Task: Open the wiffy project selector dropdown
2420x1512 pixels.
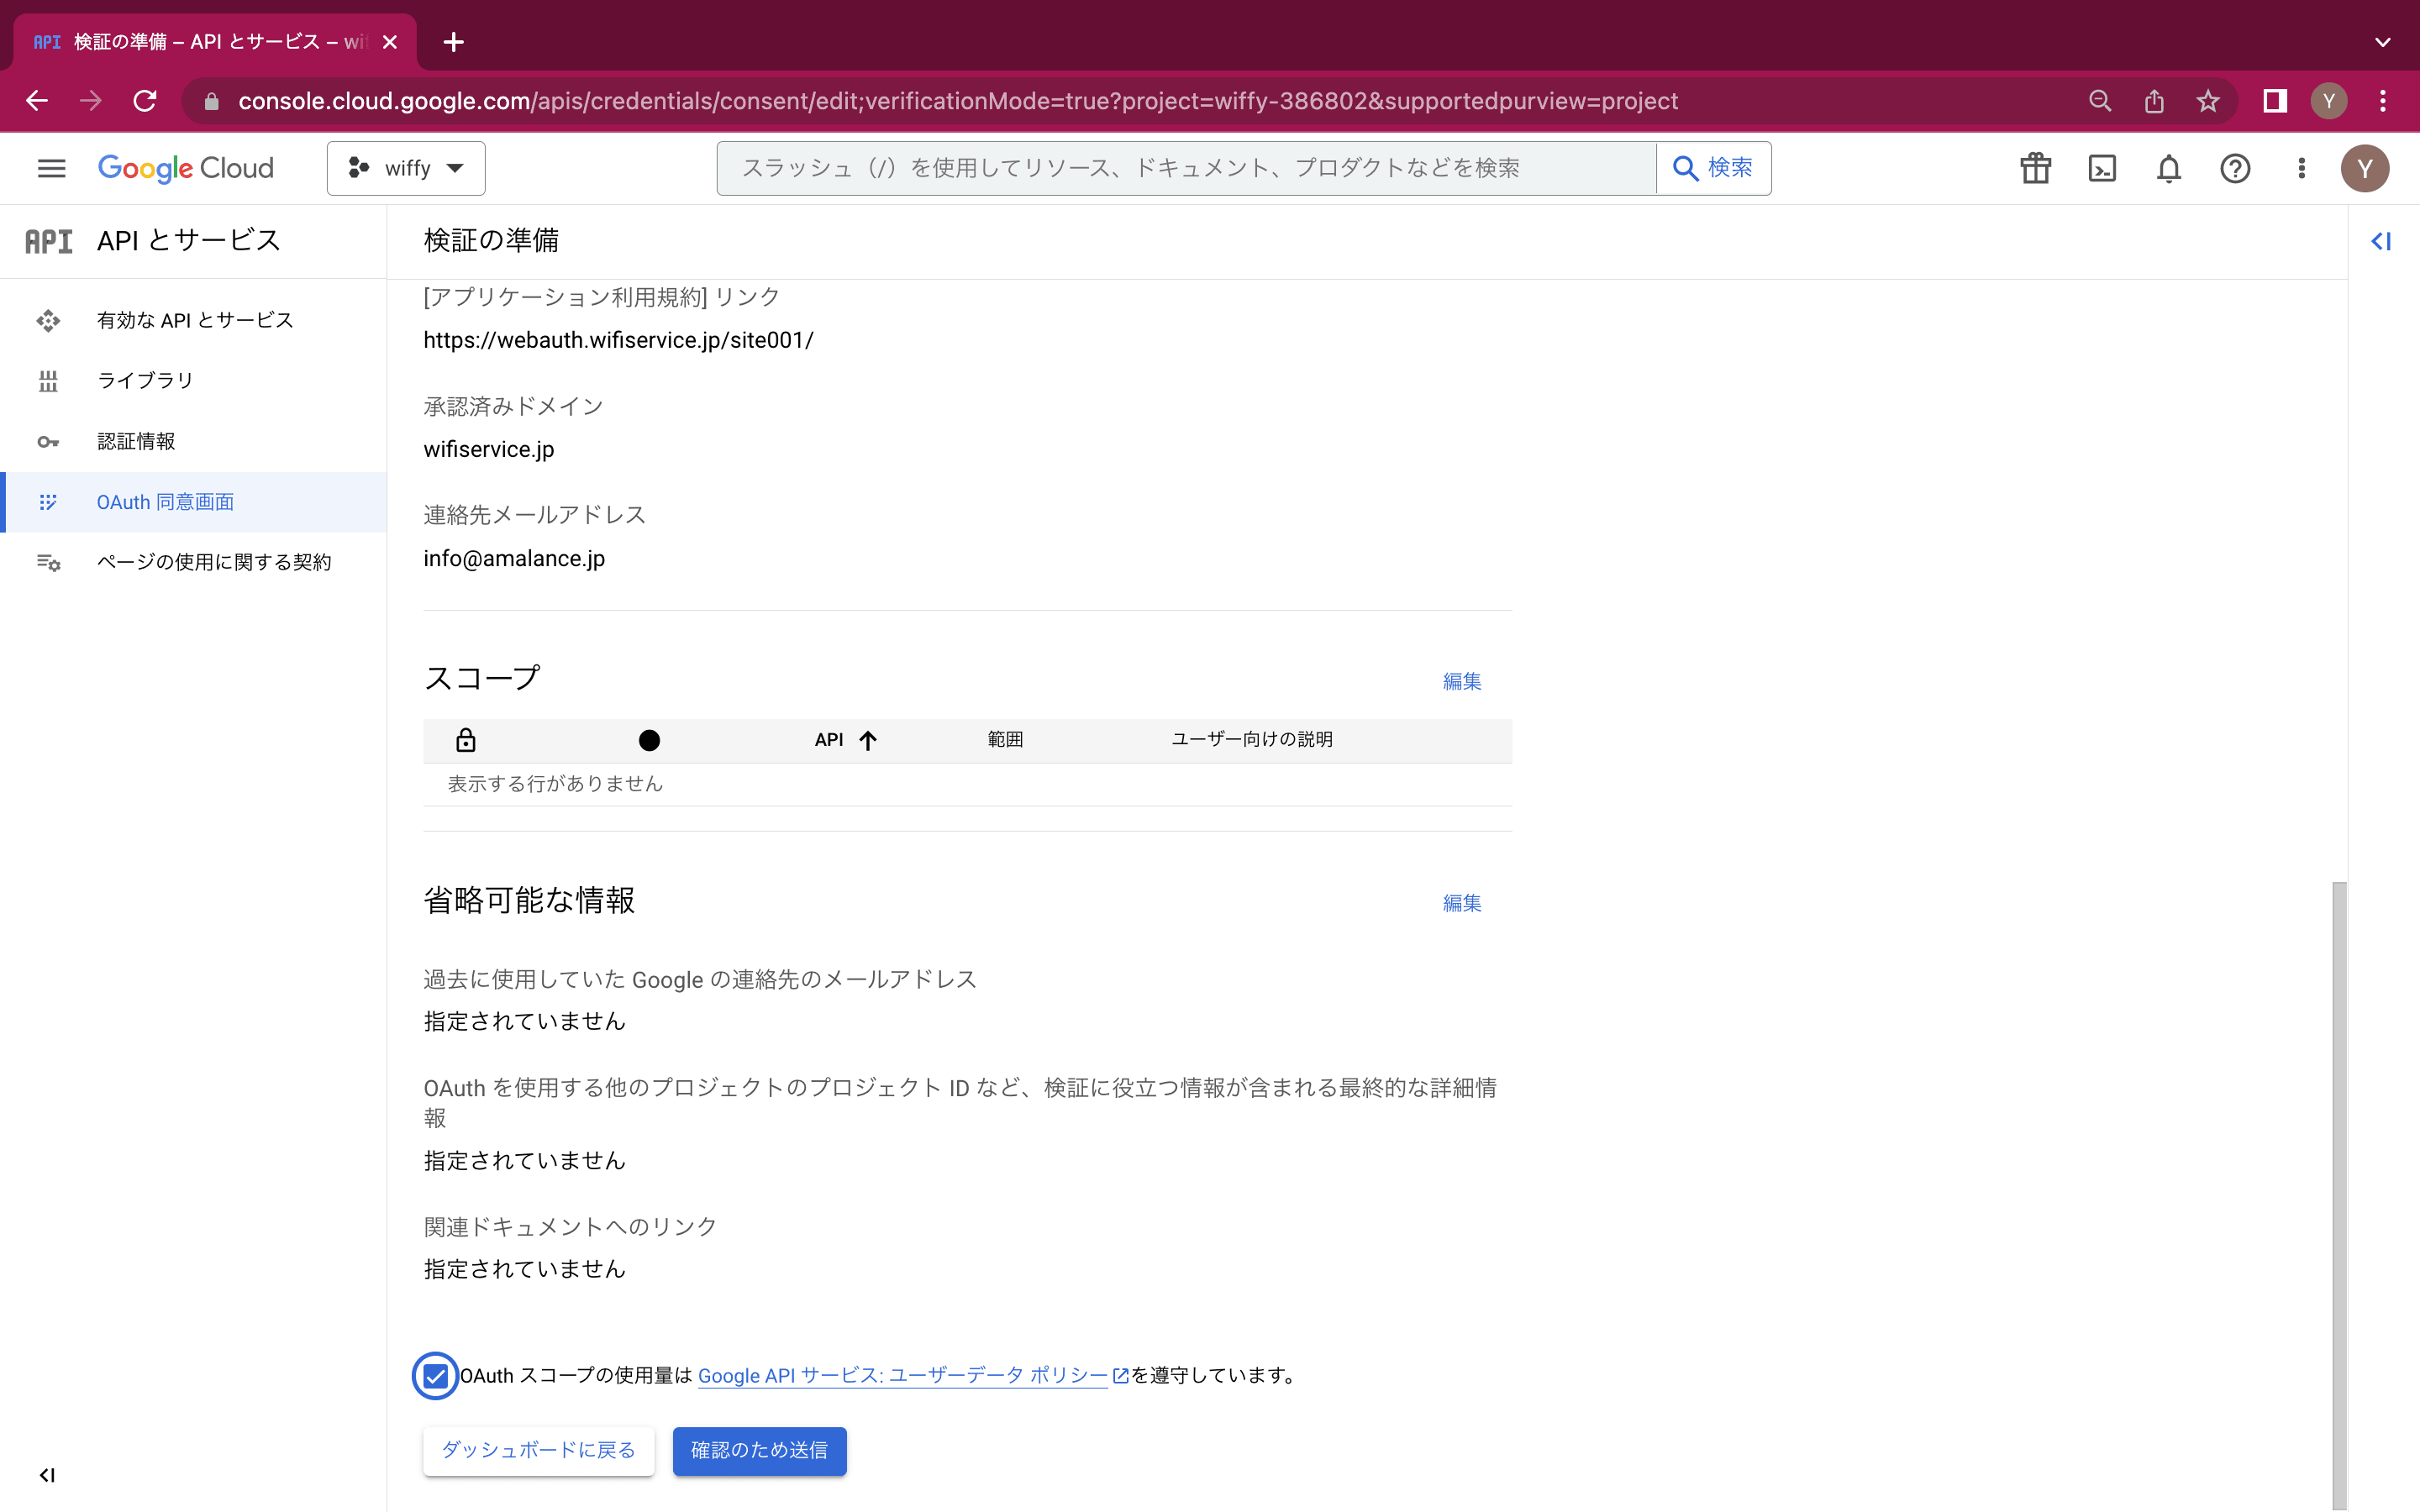Action: [x=406, y=168]
